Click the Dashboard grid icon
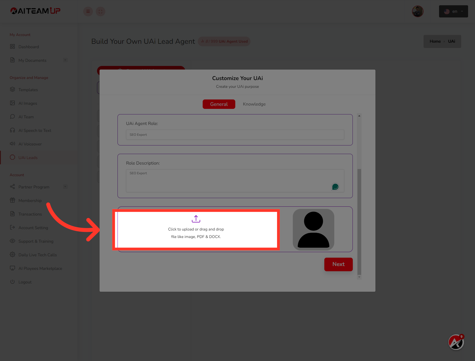Screen dimensions: 475x361 pos(12,47)
